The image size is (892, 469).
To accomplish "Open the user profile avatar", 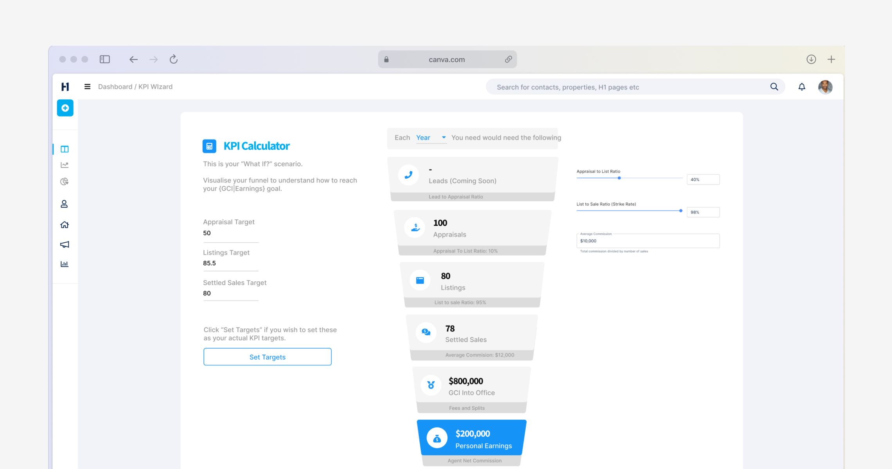I will pos(825,87).
